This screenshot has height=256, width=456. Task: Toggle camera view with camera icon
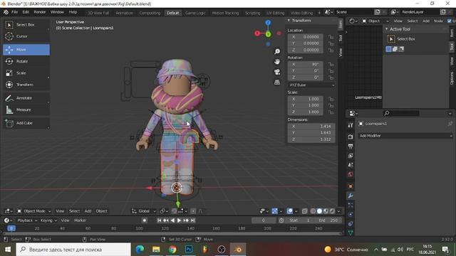277,72
